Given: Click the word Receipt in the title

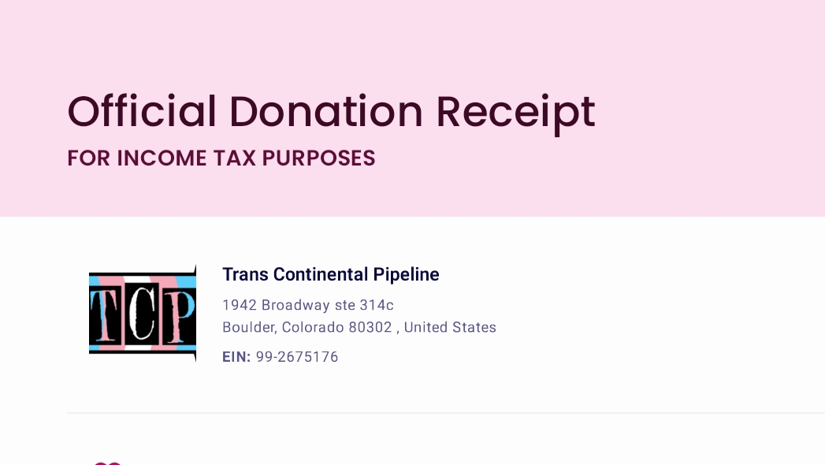Looking at the screenshot, I should tap(515, 111).
